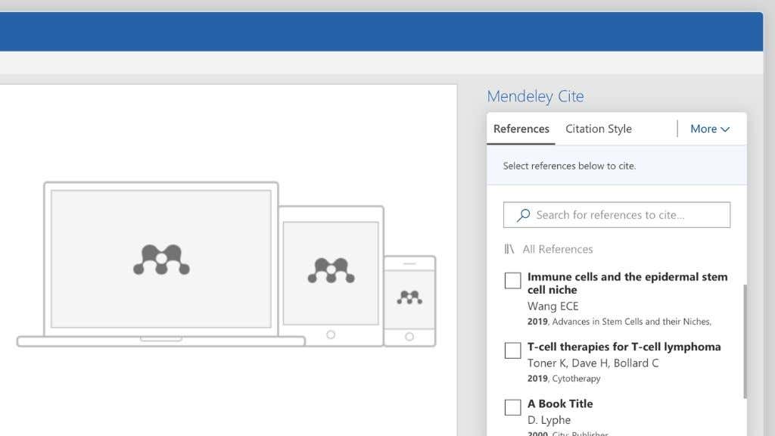775x436 pixels.
Task: Click the All References label
Action: [558, 249]
